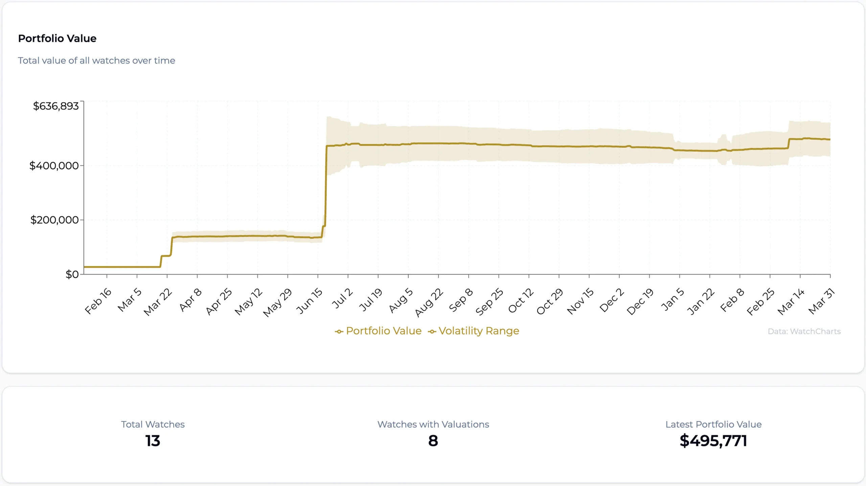The image size is (866, 486).
Task: Click the Latest Portfolio Value $495,771 figure
Action: tap(713, 441)
